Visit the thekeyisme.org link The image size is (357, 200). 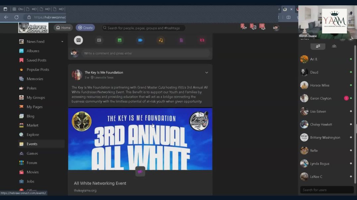[85, 190]
